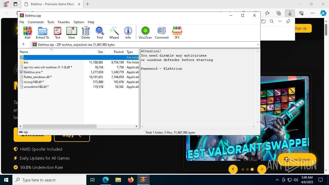Open Microsoft Edge from the taskbar
Image resolution: width=329 pixels, height=185 pixels.
(x=106, y=180)
